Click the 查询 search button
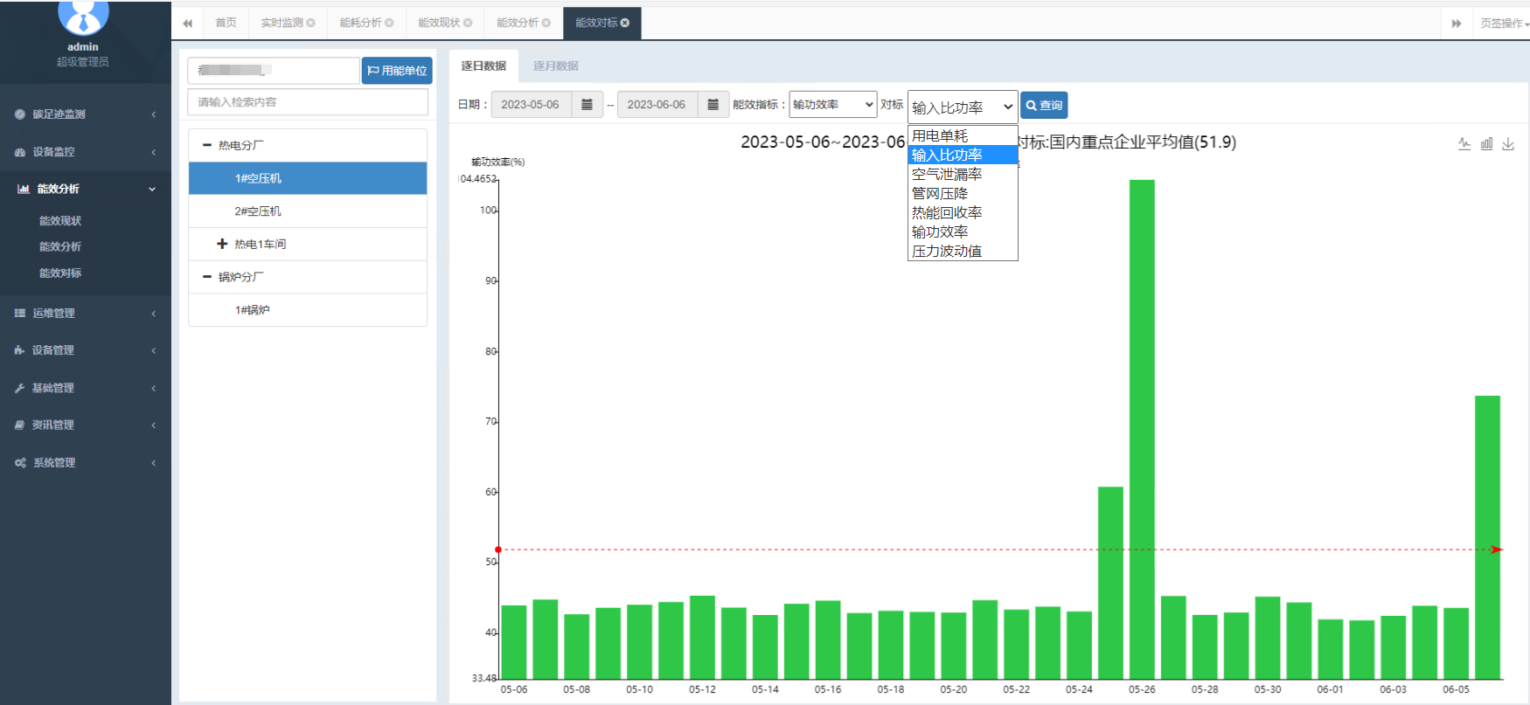Viewport: 1530px width, 705px height. click(x=1044, y=106)
